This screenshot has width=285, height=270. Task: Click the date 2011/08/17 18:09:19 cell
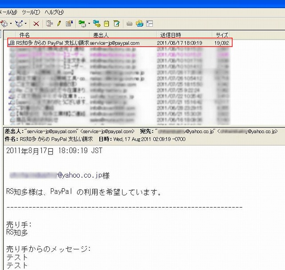179,43
